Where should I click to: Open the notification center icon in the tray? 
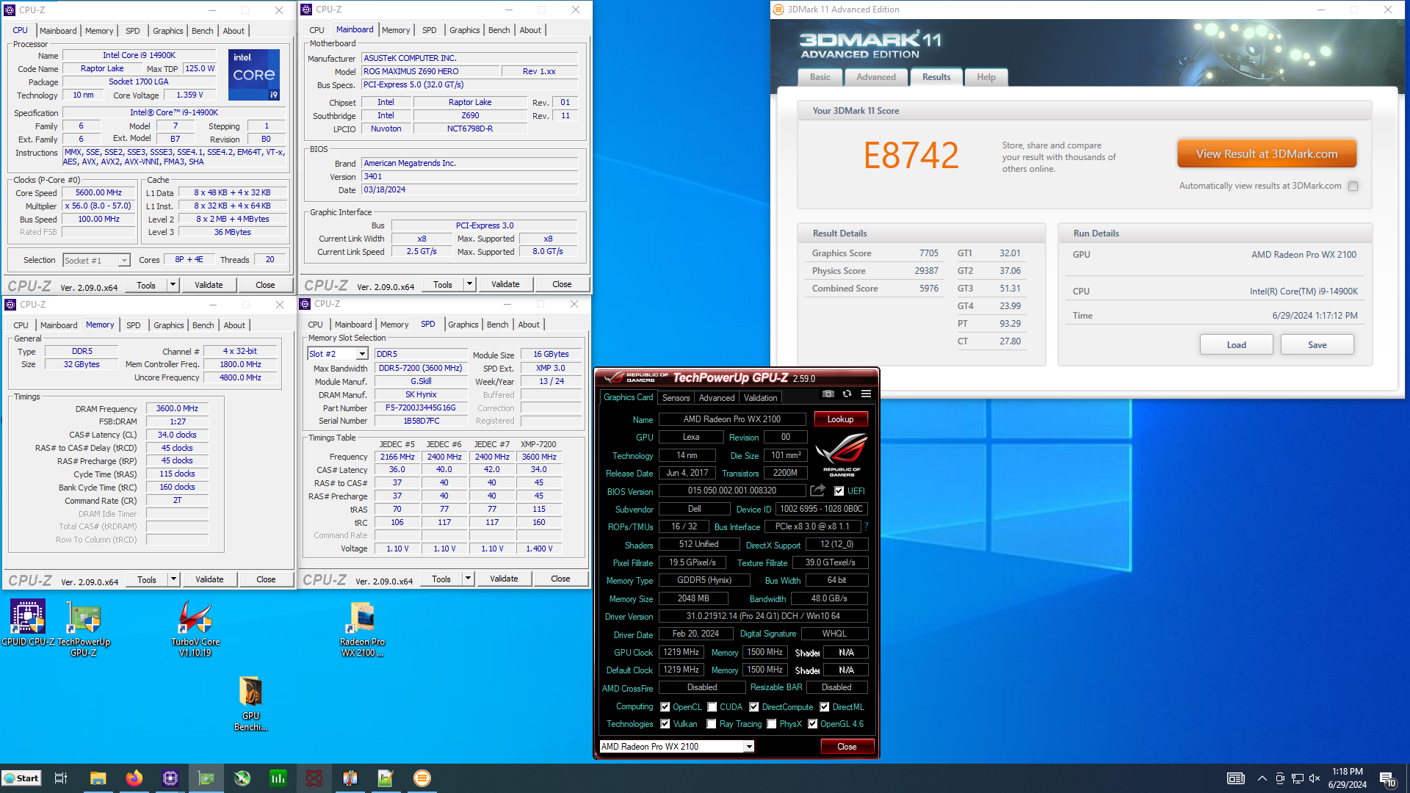pos(1387,779)
